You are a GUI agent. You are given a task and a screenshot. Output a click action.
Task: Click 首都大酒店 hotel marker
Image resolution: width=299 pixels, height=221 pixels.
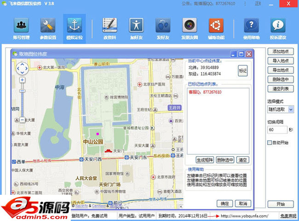point(160,191)
